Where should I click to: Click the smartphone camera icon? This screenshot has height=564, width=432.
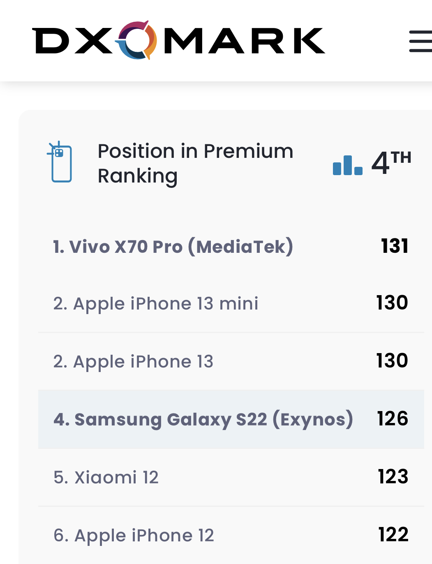click(60, 162)
